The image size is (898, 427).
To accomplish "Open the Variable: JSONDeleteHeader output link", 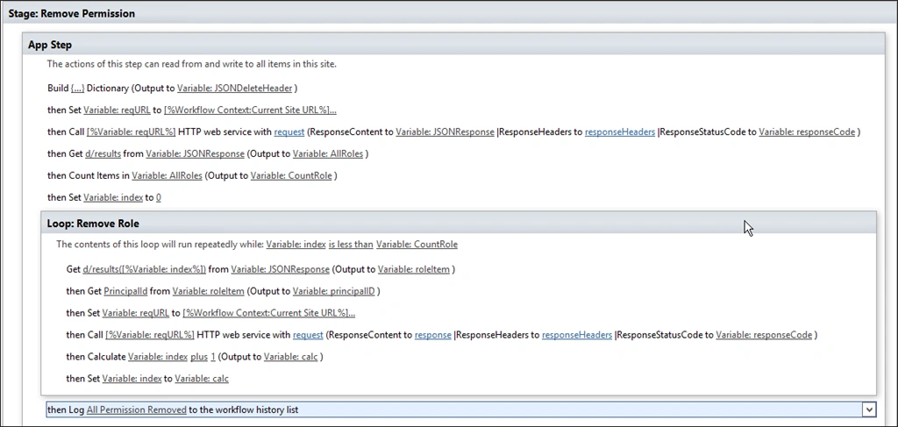I will pos(235,89).
